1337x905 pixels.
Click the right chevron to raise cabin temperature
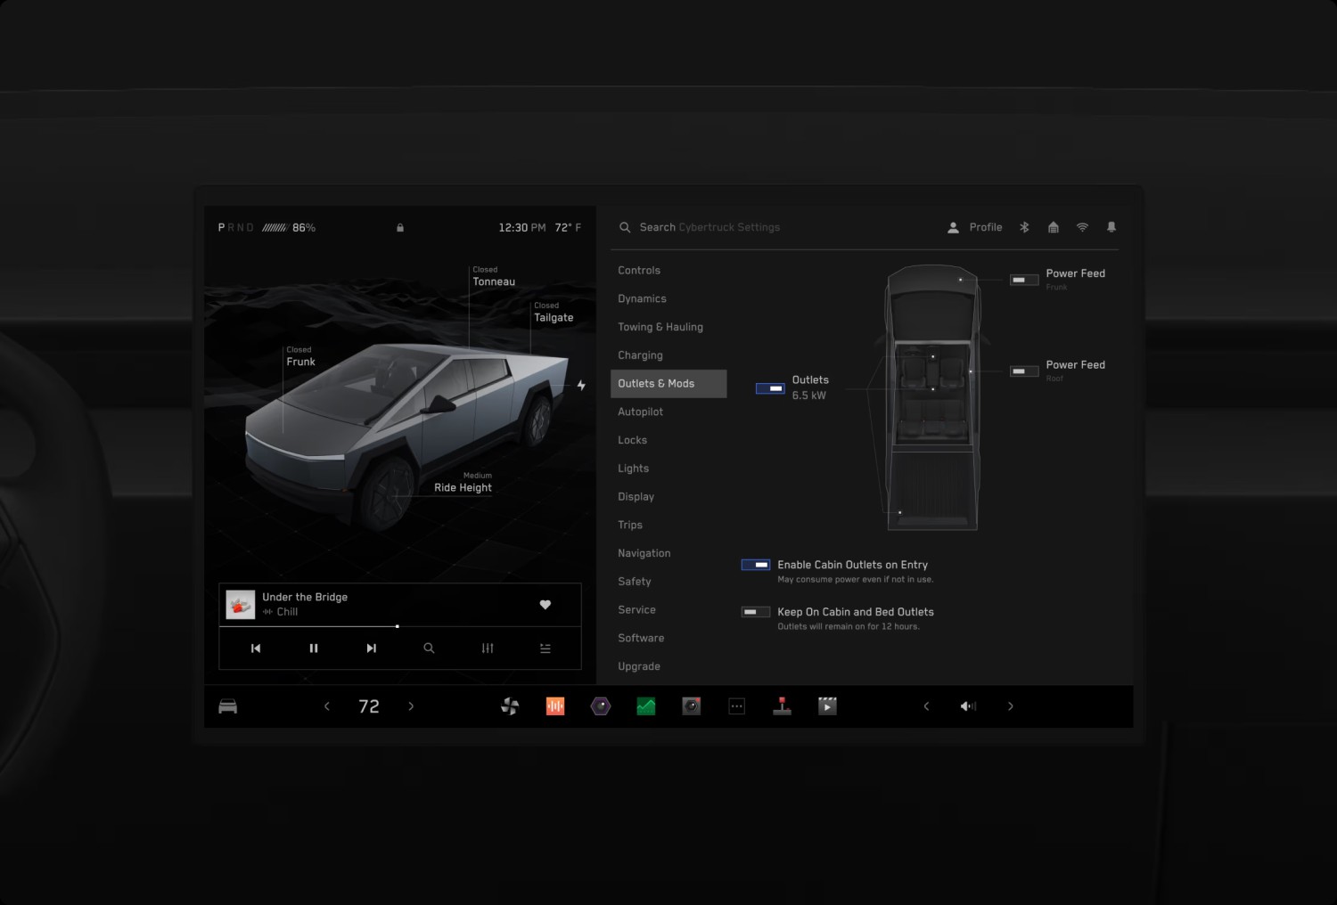pos(411,705)
